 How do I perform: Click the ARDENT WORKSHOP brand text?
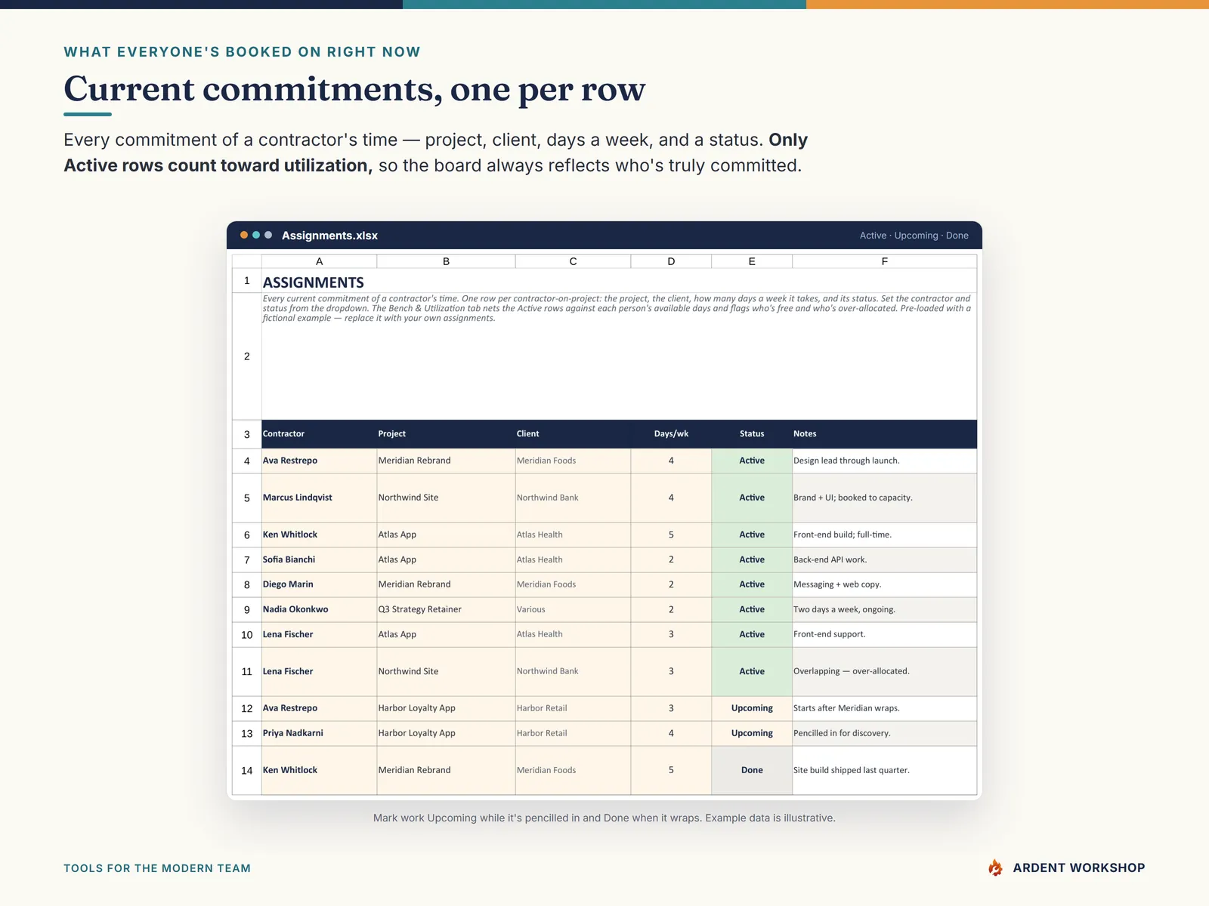1078,867
